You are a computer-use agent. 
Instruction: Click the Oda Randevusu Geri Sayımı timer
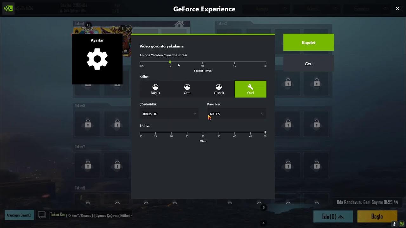point(367,202)
